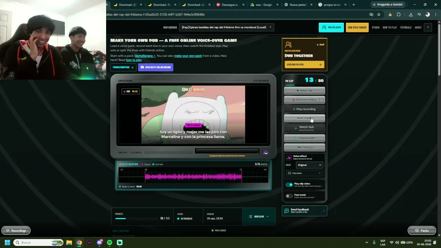The image size is (441, 248).
Task: Click the play icon on Watch dub
Action: point(296,128)
